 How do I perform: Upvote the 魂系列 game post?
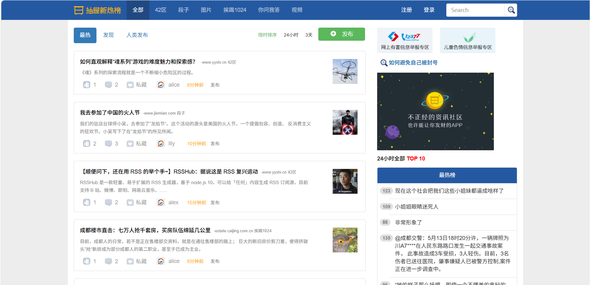[87, 85]
